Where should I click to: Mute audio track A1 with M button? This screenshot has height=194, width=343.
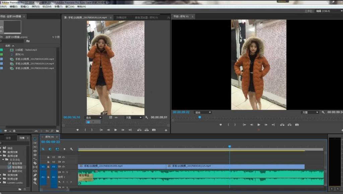point(63,172)
